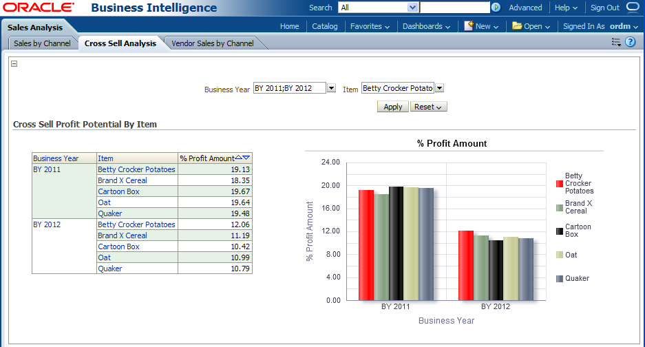Open the dashboard page options icon
The width and height of the screenshot is (645, 347).
[616, 42]
